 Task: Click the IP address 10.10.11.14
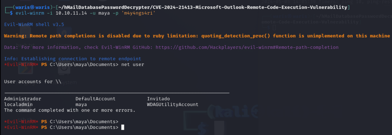(71, 13)
